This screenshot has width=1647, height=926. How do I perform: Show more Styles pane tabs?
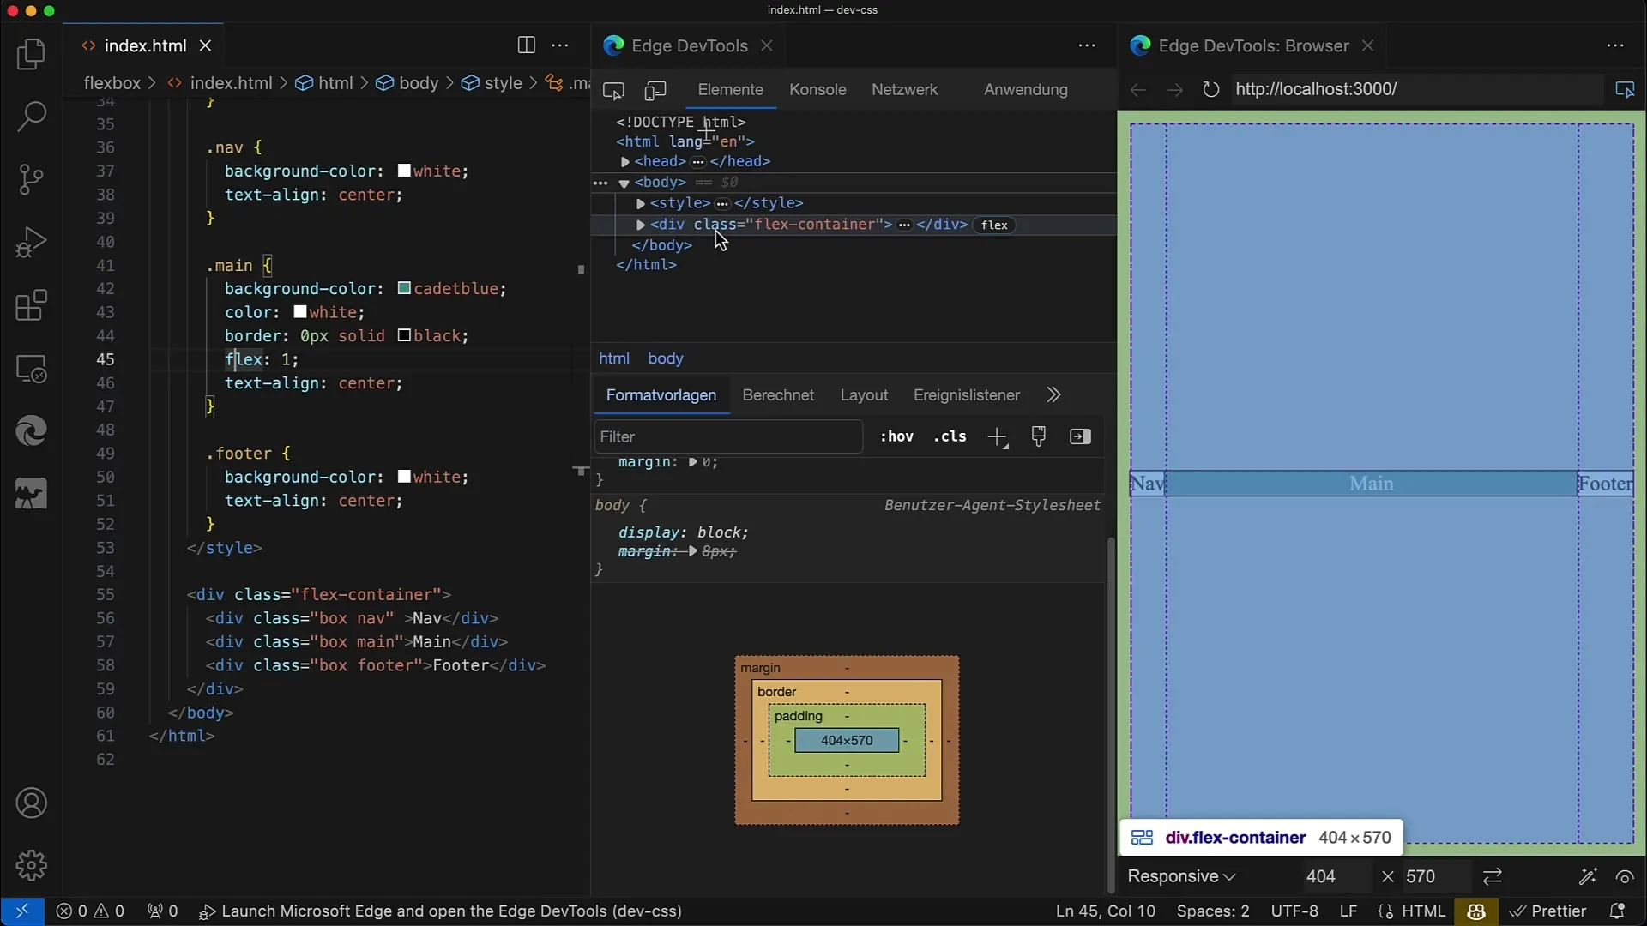click(1053, 395)
